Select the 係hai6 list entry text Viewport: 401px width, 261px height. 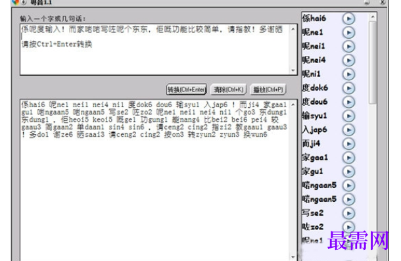pyautogui.click(x=314, y=18)
